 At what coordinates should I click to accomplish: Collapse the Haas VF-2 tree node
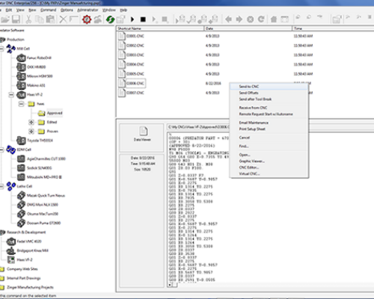coord(11,95)
